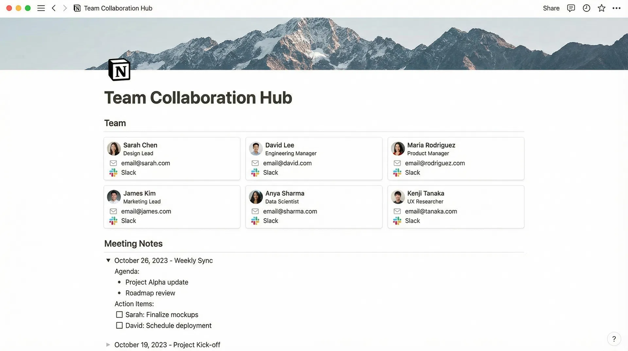The width and height of the screenshot is (628, 351).
Task: Toggle the sidebar with hamburger icon
Action: [41, 8]
